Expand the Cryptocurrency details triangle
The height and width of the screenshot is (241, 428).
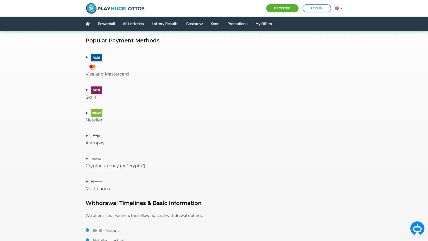pos(87,159)
